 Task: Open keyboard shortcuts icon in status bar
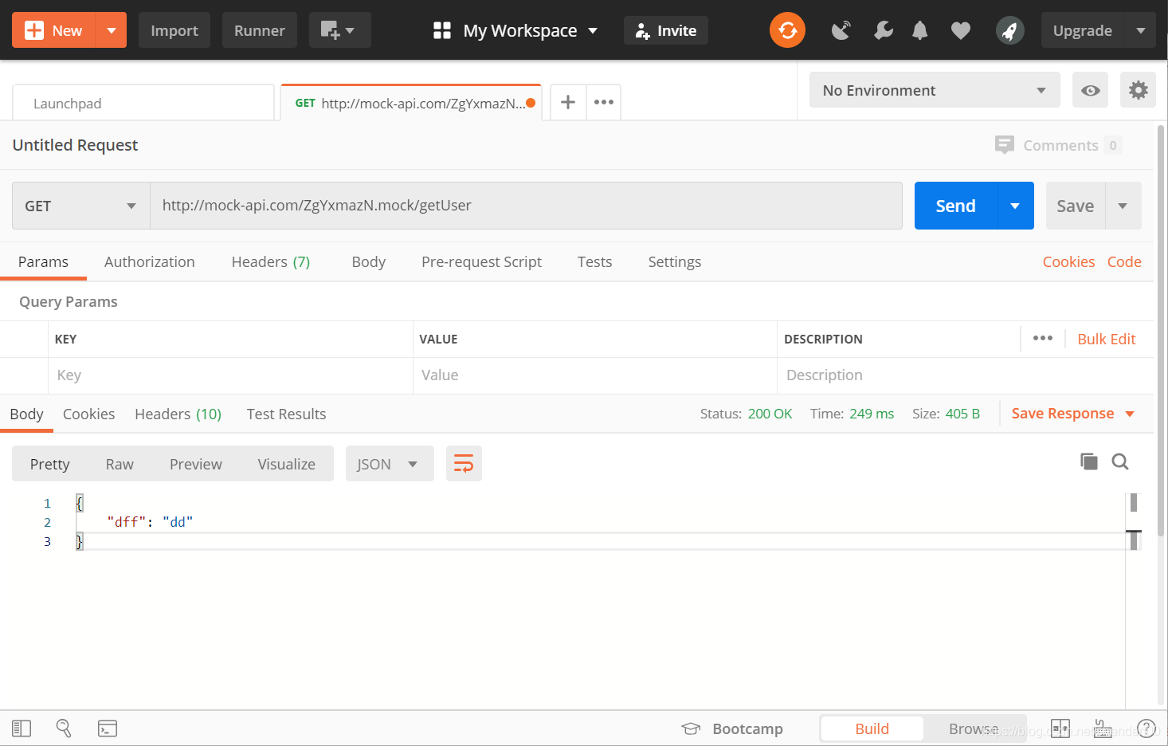1103,728
